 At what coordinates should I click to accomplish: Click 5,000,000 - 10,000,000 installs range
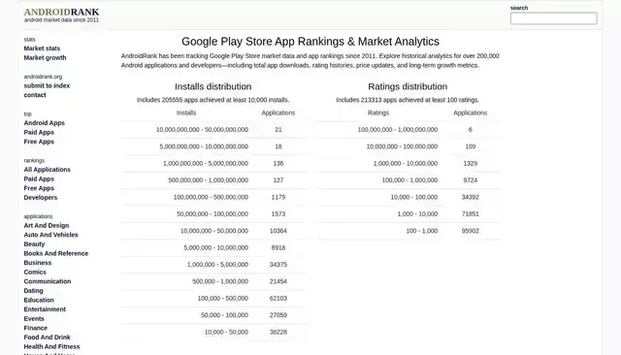[215, 247]
